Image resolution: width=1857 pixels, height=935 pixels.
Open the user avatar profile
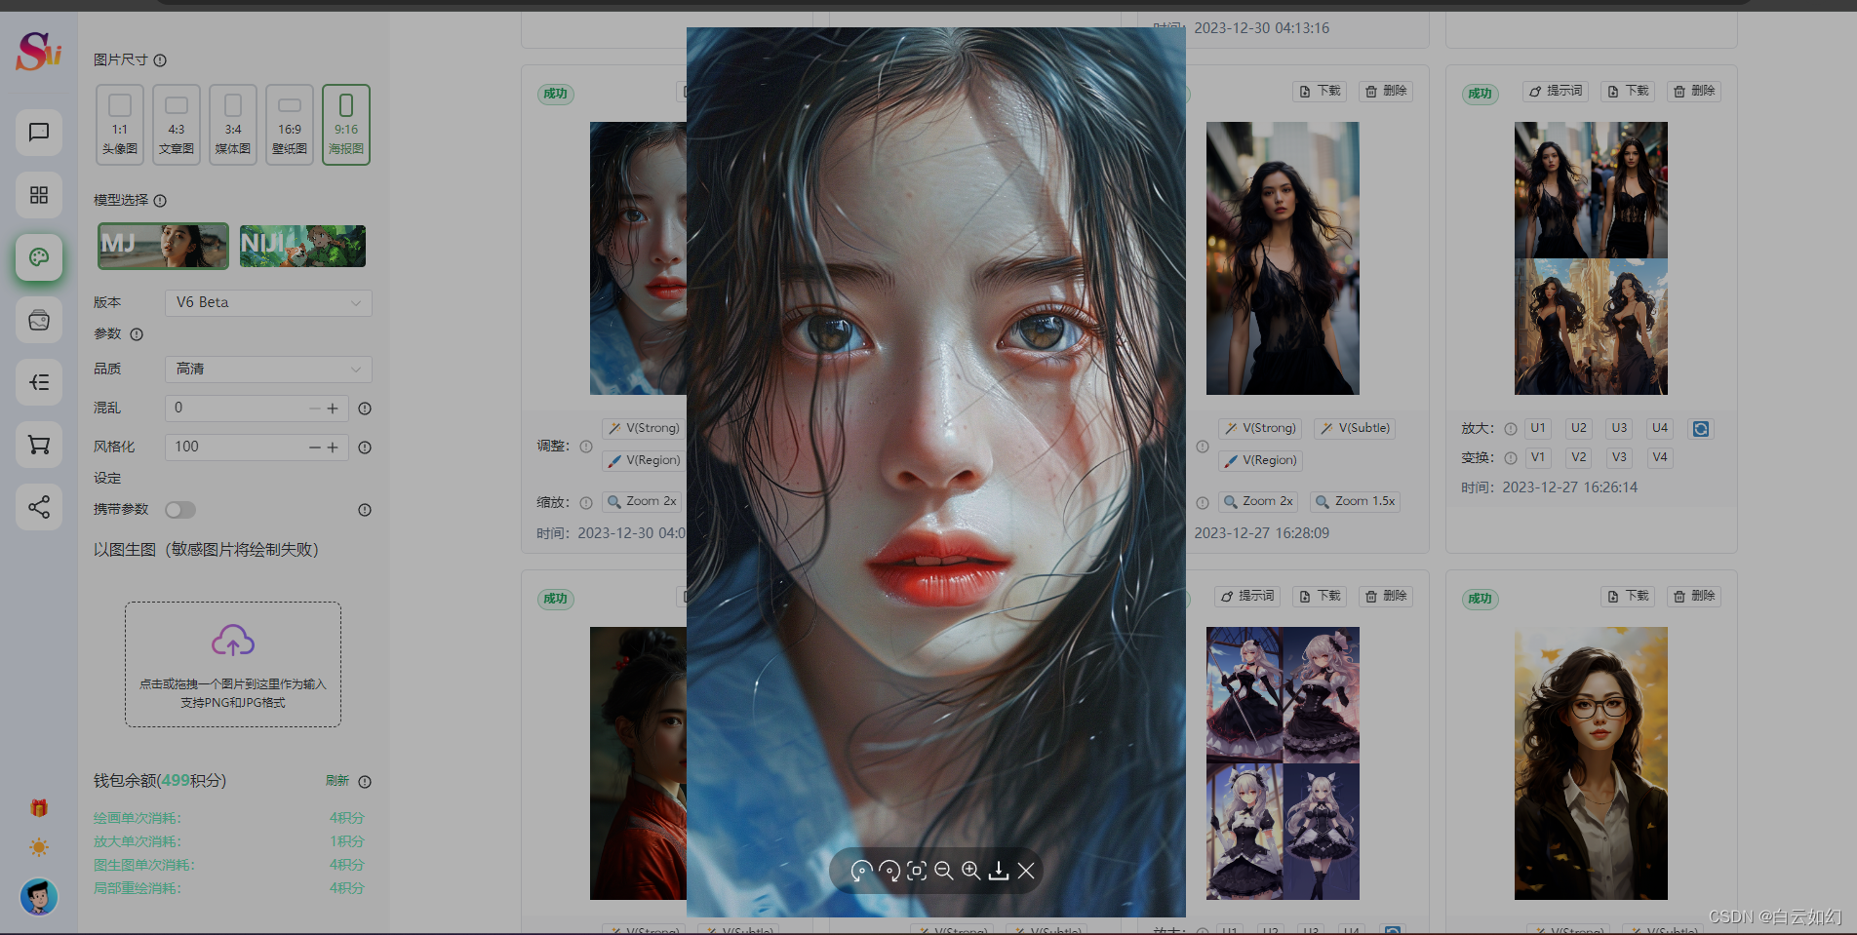[x=39, y=896]
